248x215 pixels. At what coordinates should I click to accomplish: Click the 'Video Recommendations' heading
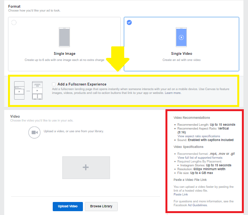192,118
